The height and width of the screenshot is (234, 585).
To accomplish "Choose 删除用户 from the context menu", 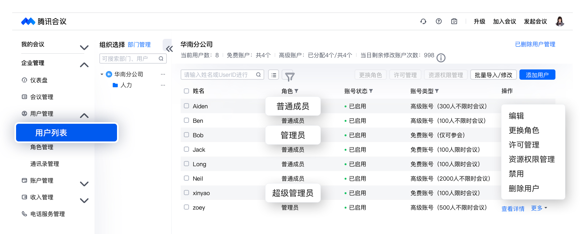I will tap(524, 188).
